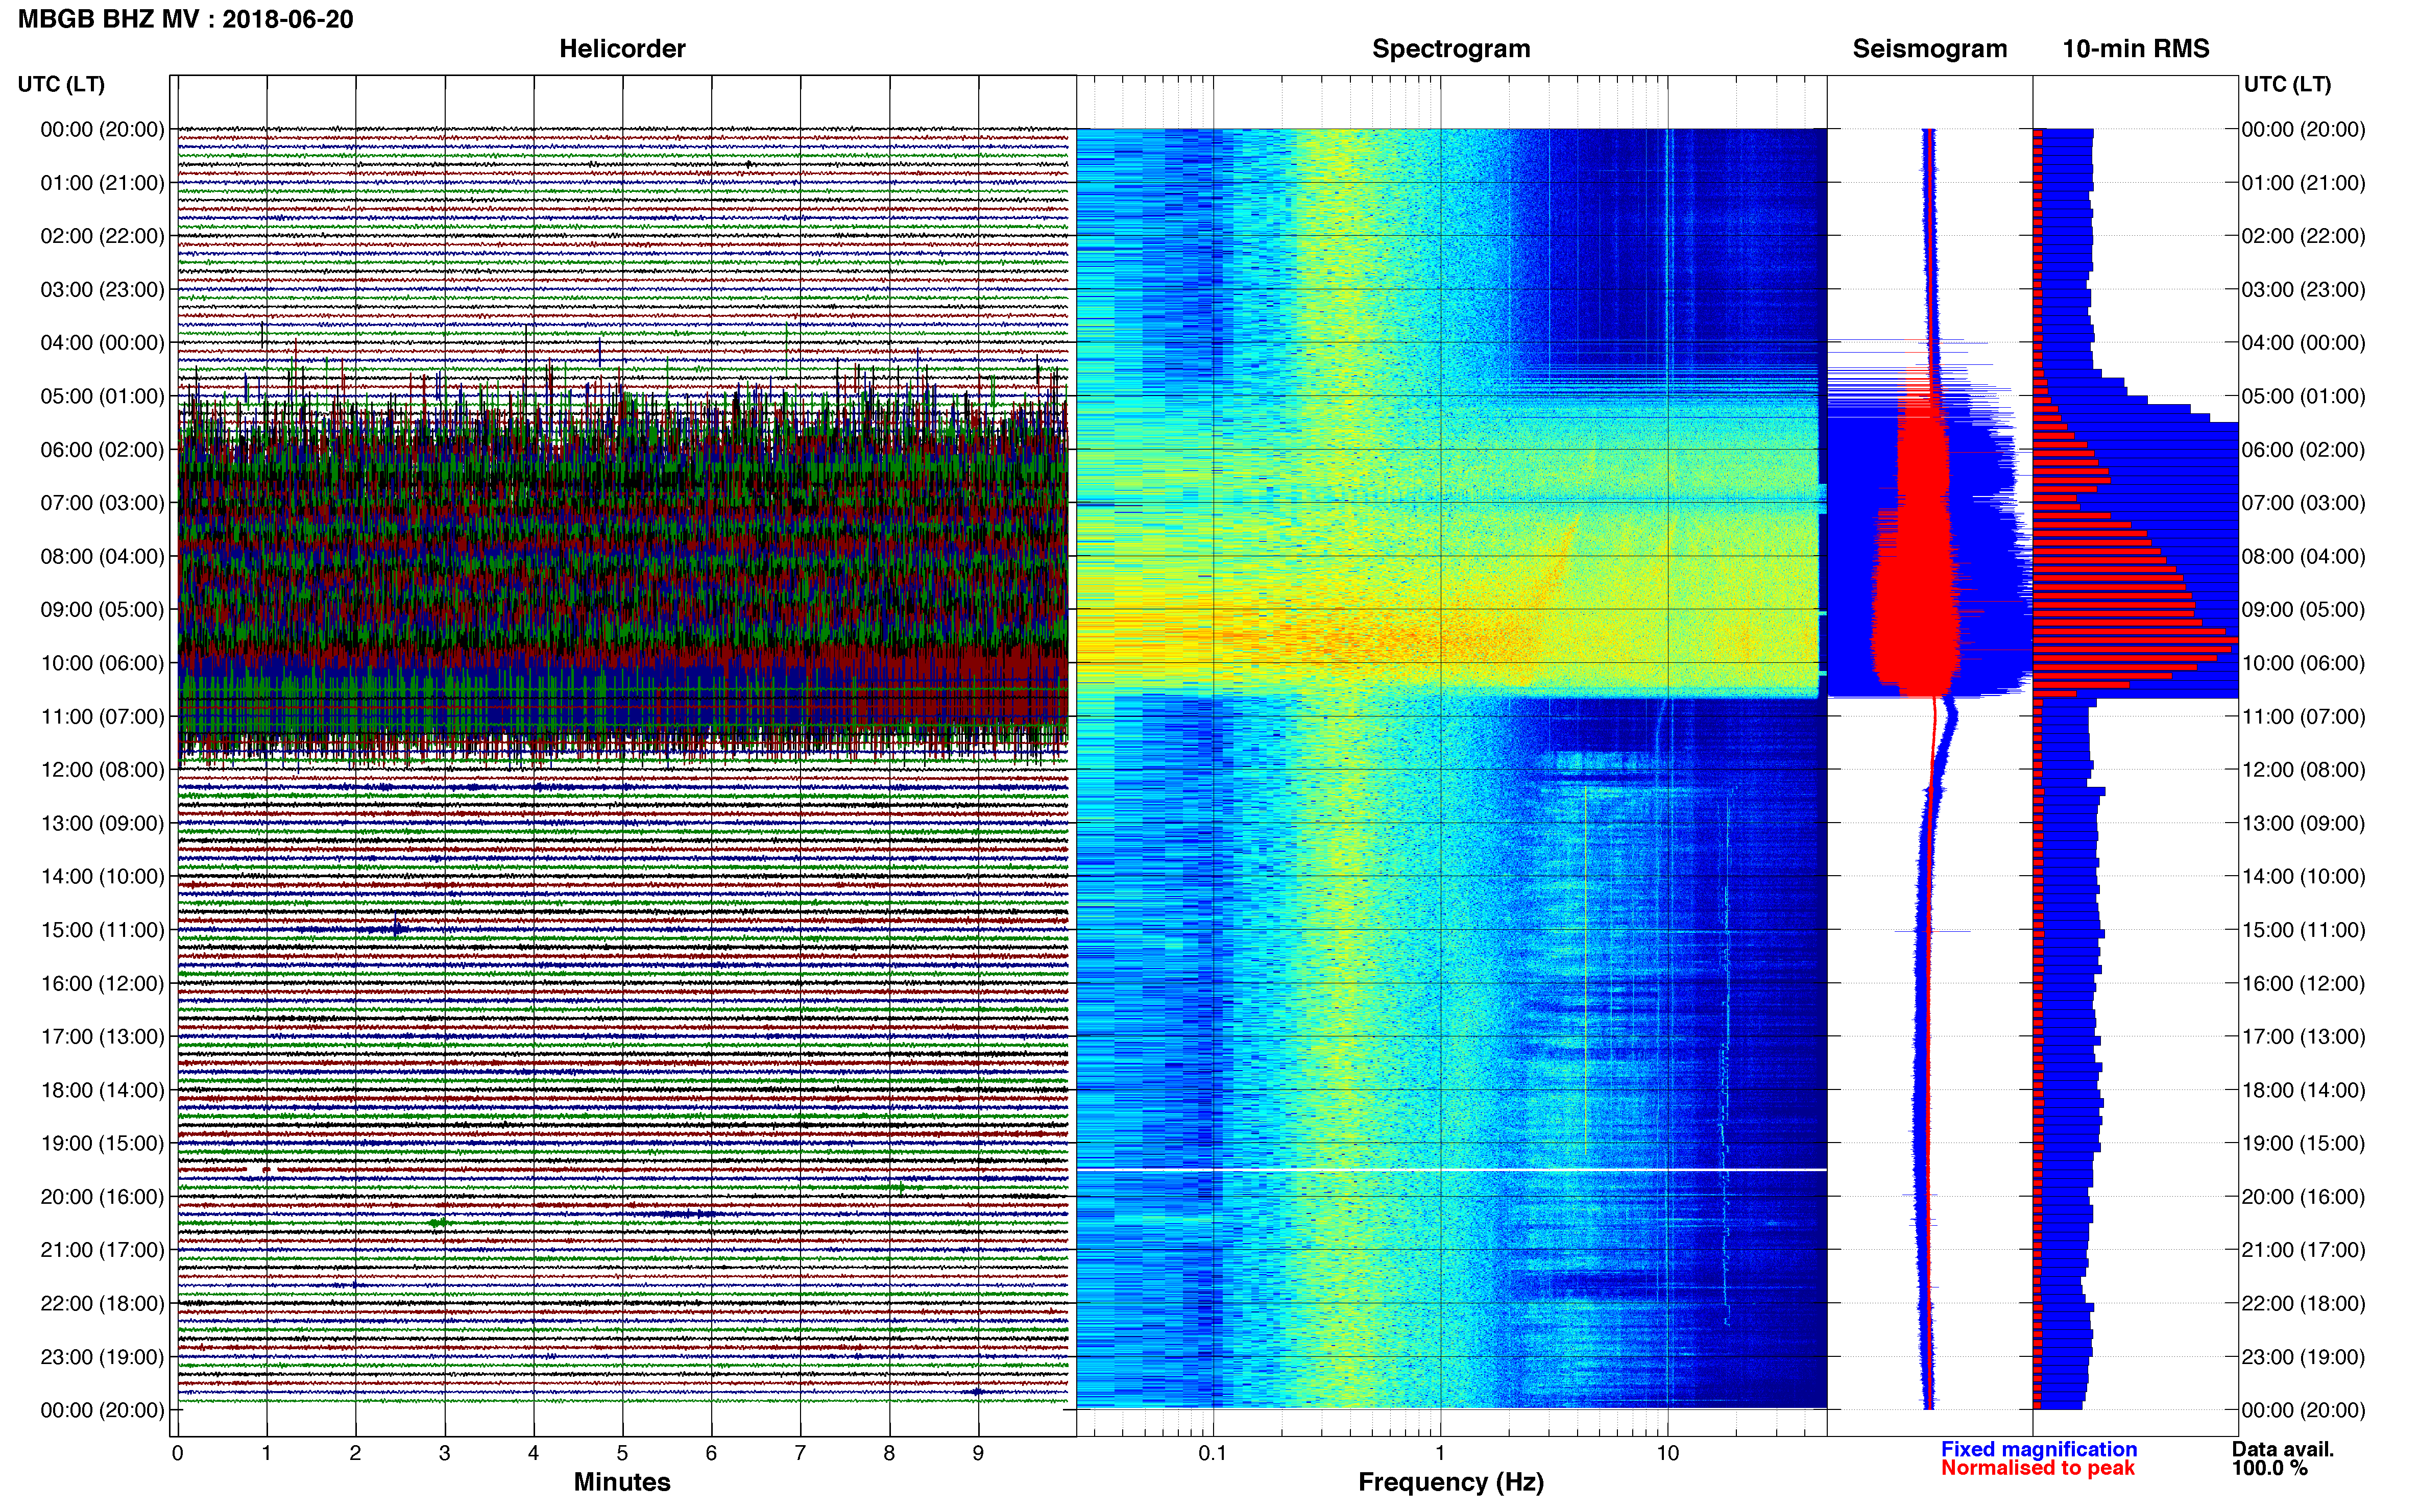Screen dimensions: 2420x1512
Task: Click left axis label 15:00 (11:00)
Action: (102, 930)
